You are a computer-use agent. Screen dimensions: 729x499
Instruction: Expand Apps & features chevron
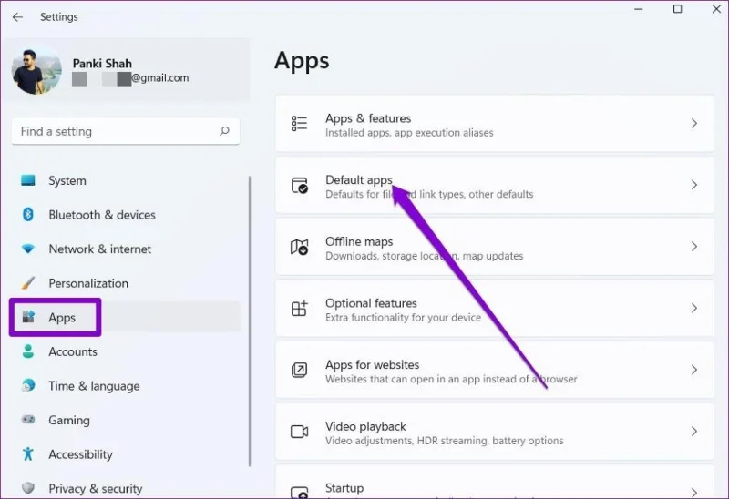(694, 124)
